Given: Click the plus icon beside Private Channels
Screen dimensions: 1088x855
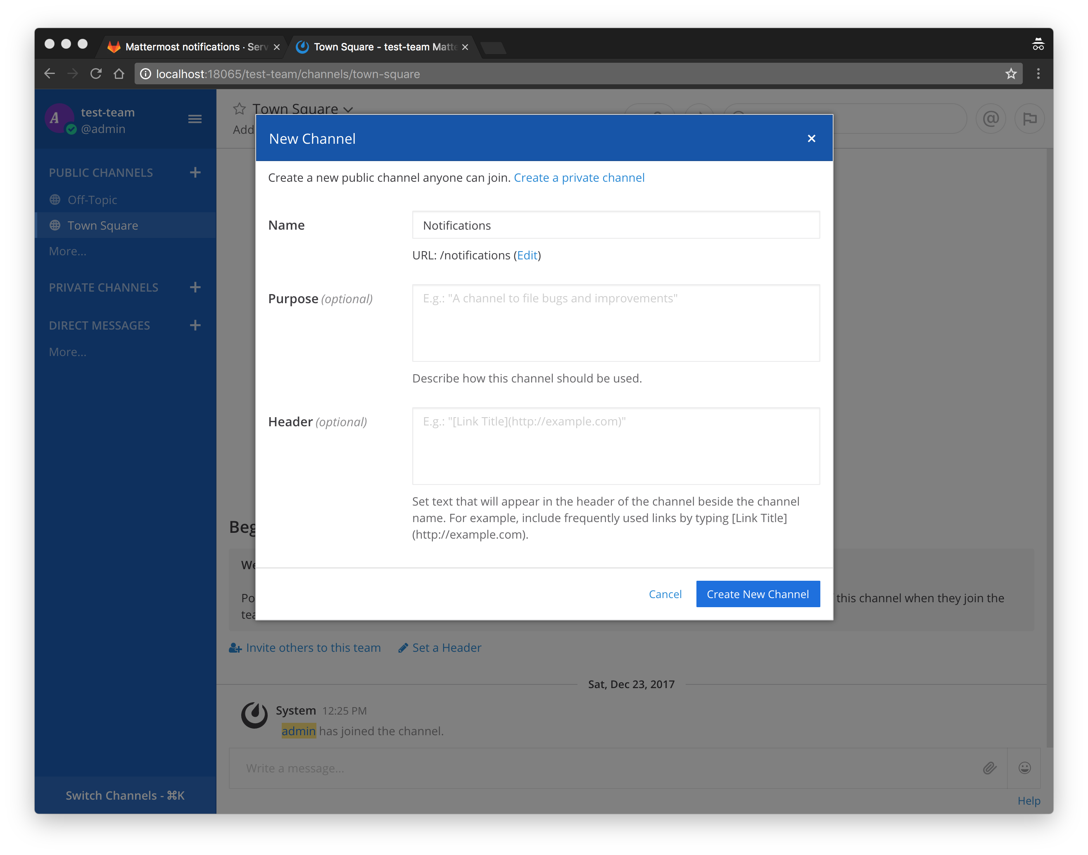Looking at the screenshot, I should [195, 287].
